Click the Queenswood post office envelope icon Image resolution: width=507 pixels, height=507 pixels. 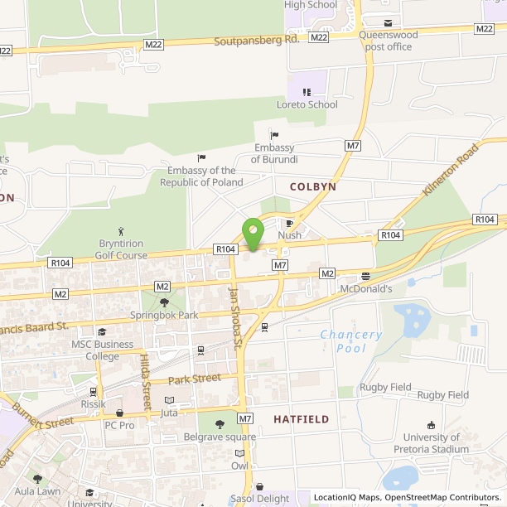388,23
